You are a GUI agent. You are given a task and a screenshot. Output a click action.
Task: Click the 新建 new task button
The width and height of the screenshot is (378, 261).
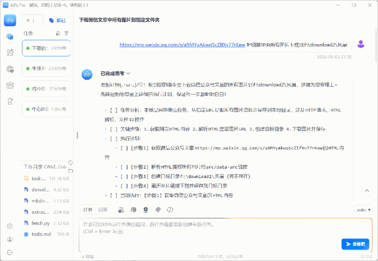(57, 20)
